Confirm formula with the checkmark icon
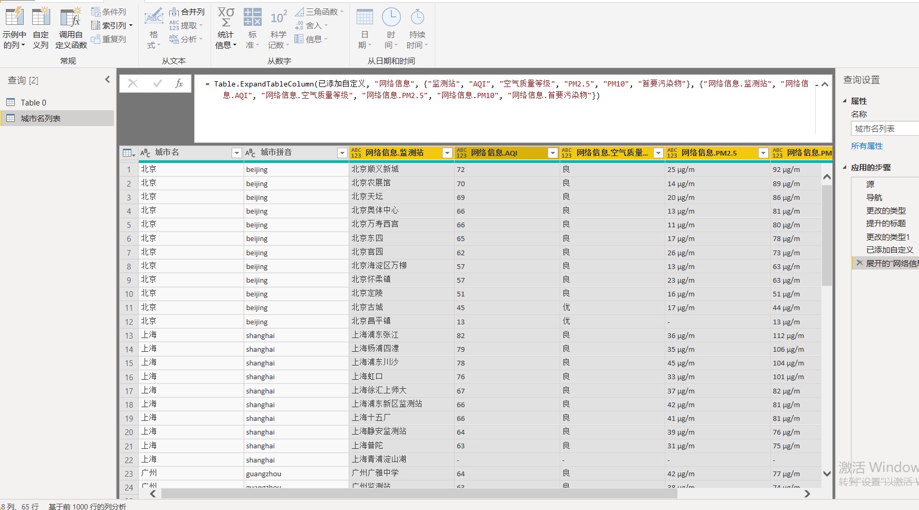Viewport: 919px width, 510px height. (x=157, y=83)
